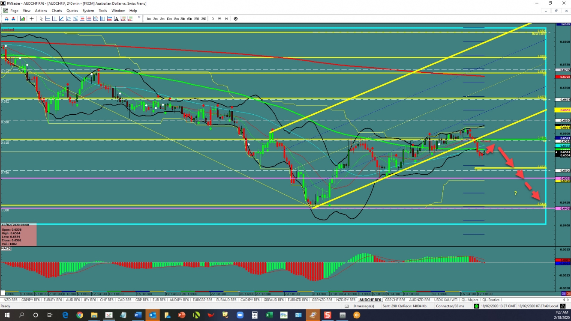
Task: Select the arrow pointer tool
Action: pyautogui.click(x=41, y=19)
